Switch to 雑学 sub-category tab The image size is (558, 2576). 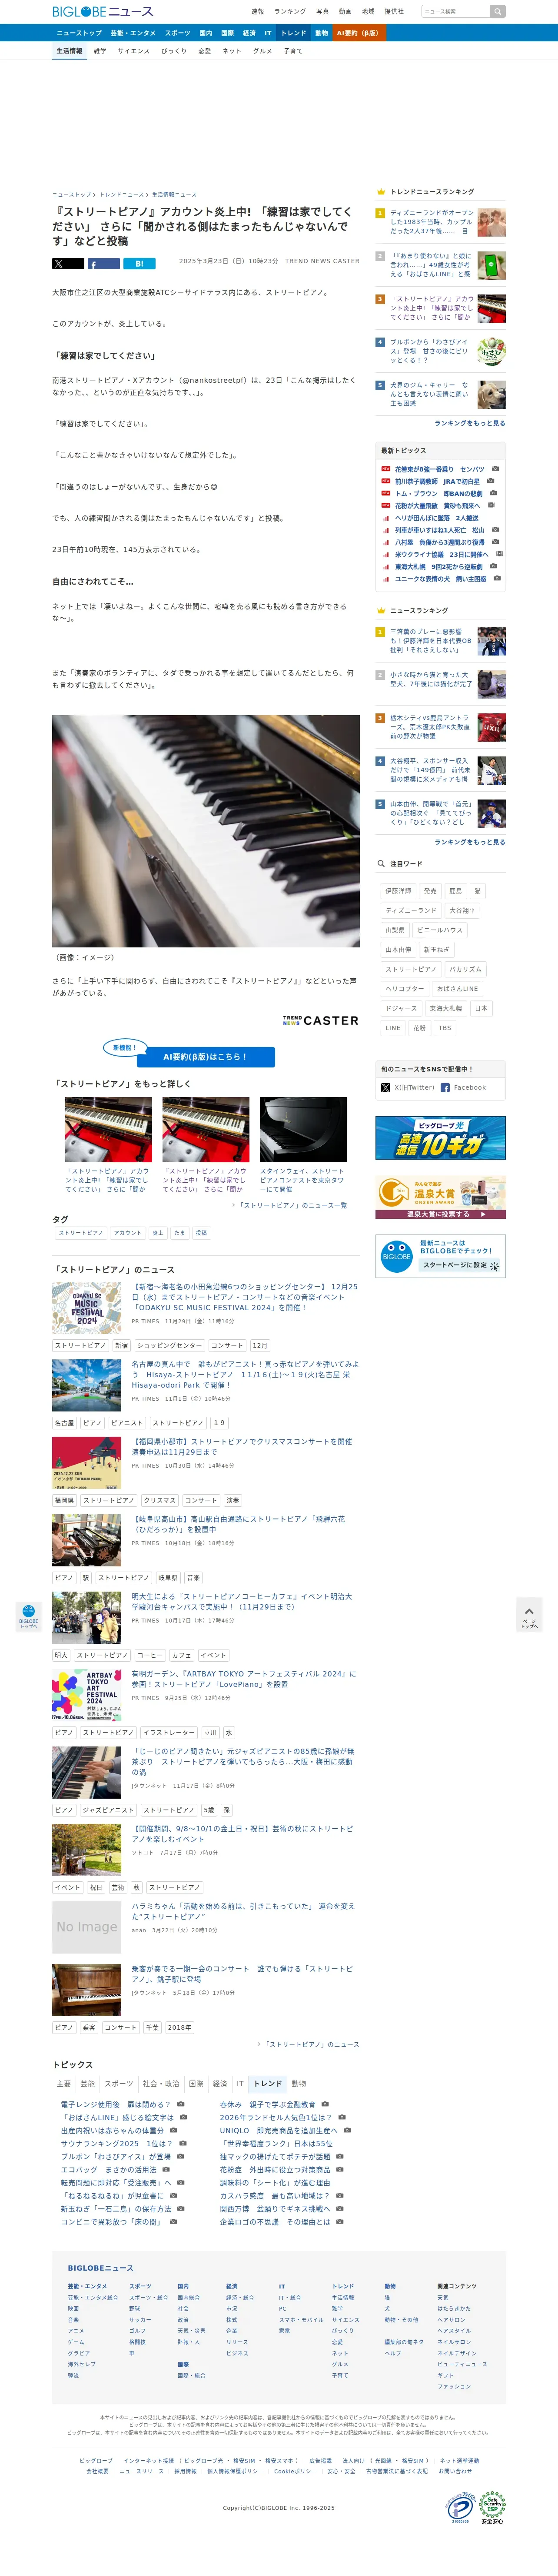[100, 51]
